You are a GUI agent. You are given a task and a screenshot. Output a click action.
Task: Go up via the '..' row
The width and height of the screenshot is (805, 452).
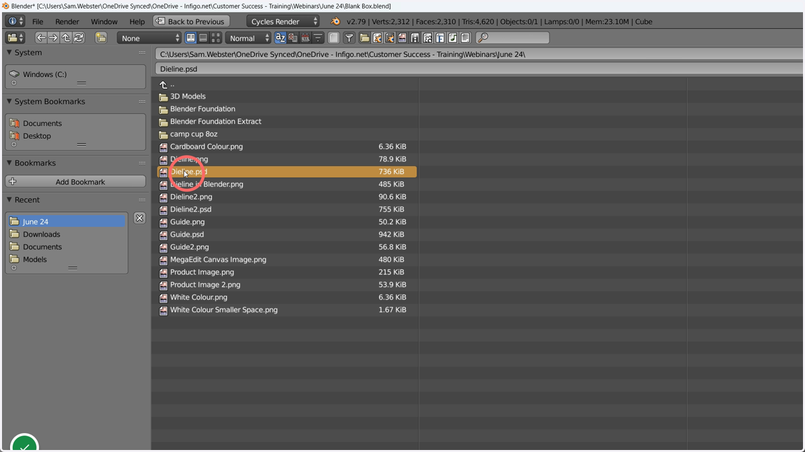pyautogui.click(x=287, y=84)
